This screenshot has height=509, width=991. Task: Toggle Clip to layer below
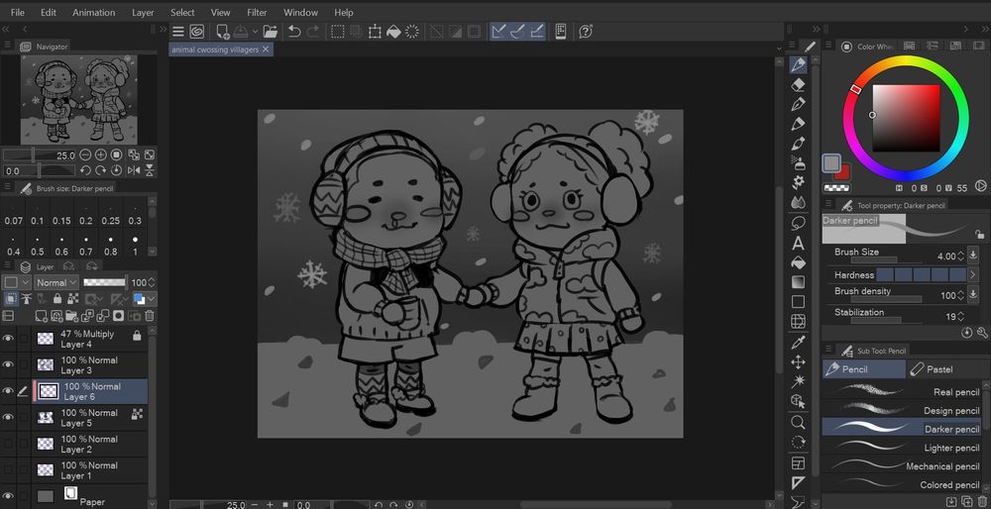[11, 299]
